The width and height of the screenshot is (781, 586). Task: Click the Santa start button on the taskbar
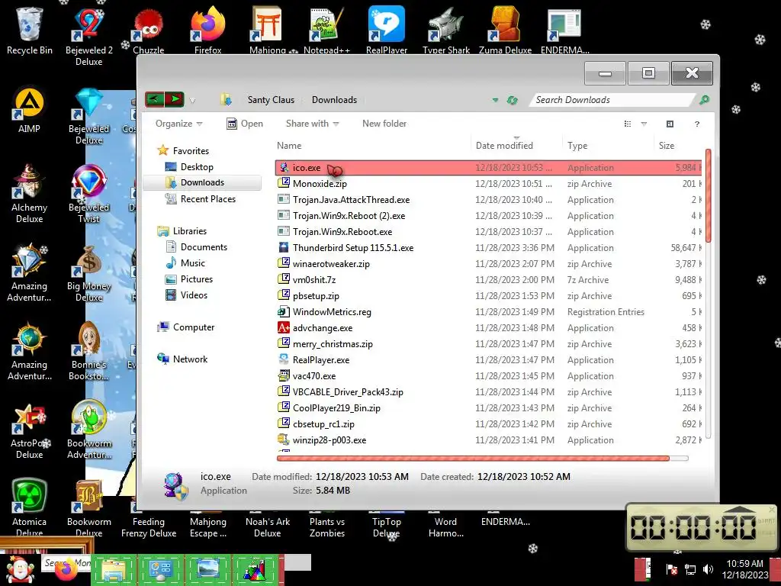coord(20,570)
